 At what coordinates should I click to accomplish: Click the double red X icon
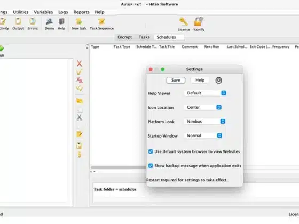80,80
